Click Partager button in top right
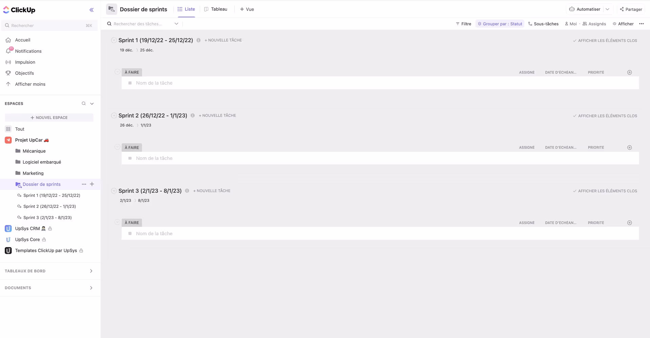Viewport: 650px width, 338px height. pyautogui.click(x=631, y=9)
